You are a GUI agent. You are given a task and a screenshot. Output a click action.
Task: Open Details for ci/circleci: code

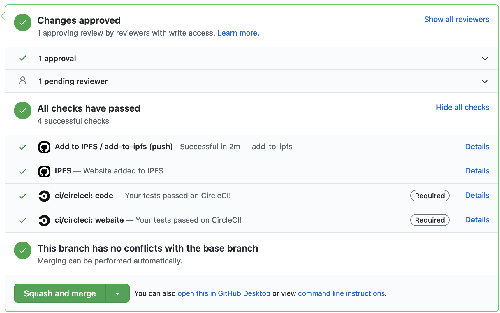pyautogui.click(x=477, y=195)
